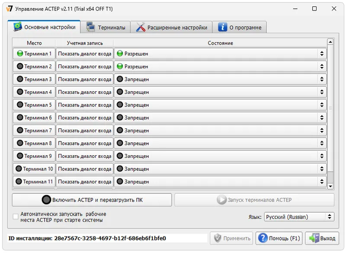Click the scroll-up arrow of the terminal list
346x253 pixels.
coord(330,42)
